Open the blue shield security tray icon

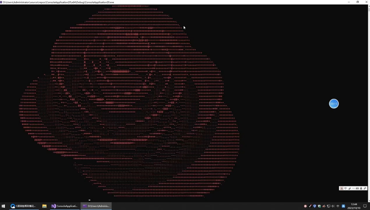point(315,206)
